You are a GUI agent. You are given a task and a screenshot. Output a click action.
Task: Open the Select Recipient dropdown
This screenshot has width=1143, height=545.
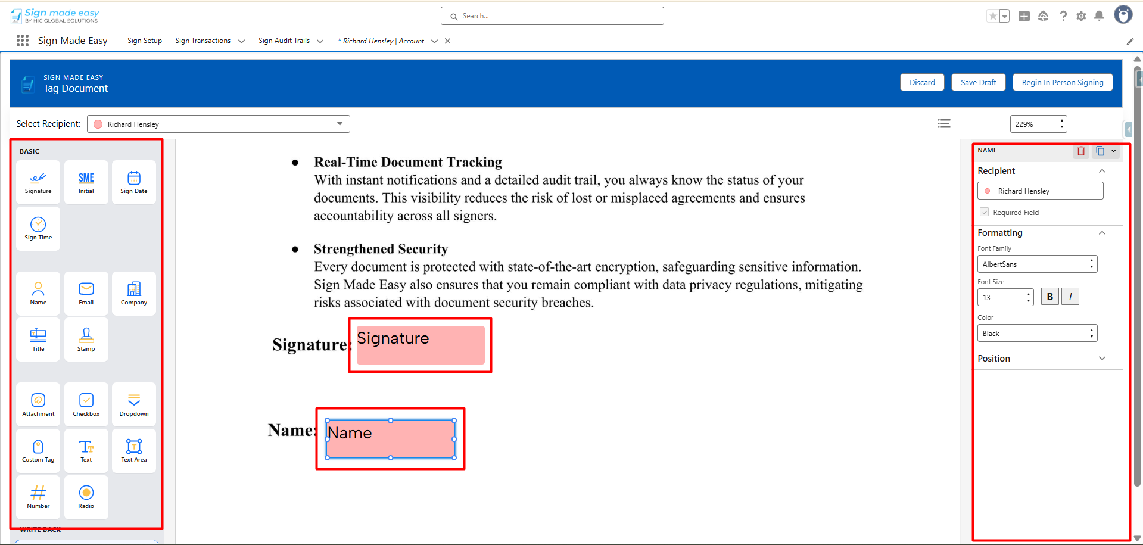click(x=219, y=124)
